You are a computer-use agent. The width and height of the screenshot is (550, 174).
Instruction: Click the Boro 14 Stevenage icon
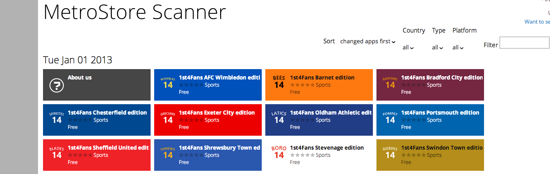pyautogui.click(x=279, y=153)
